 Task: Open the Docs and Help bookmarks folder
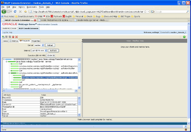(109, 16)
